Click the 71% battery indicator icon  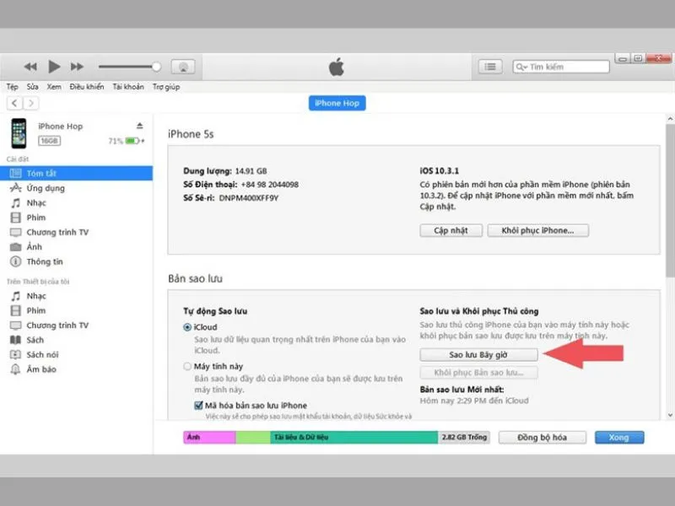132,141
